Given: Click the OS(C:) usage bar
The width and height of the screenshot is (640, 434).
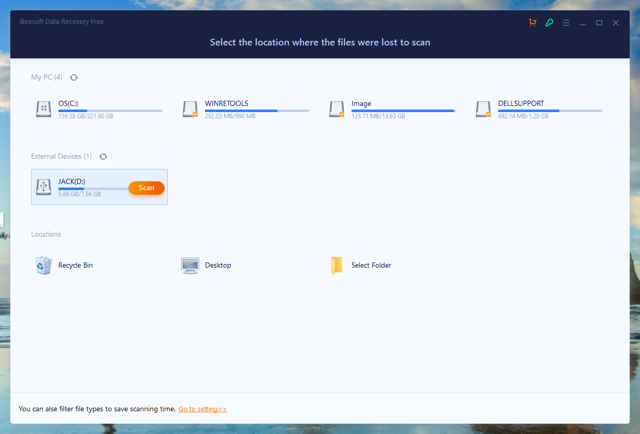Looking at the screenshot, I should [x=110, y=111].
